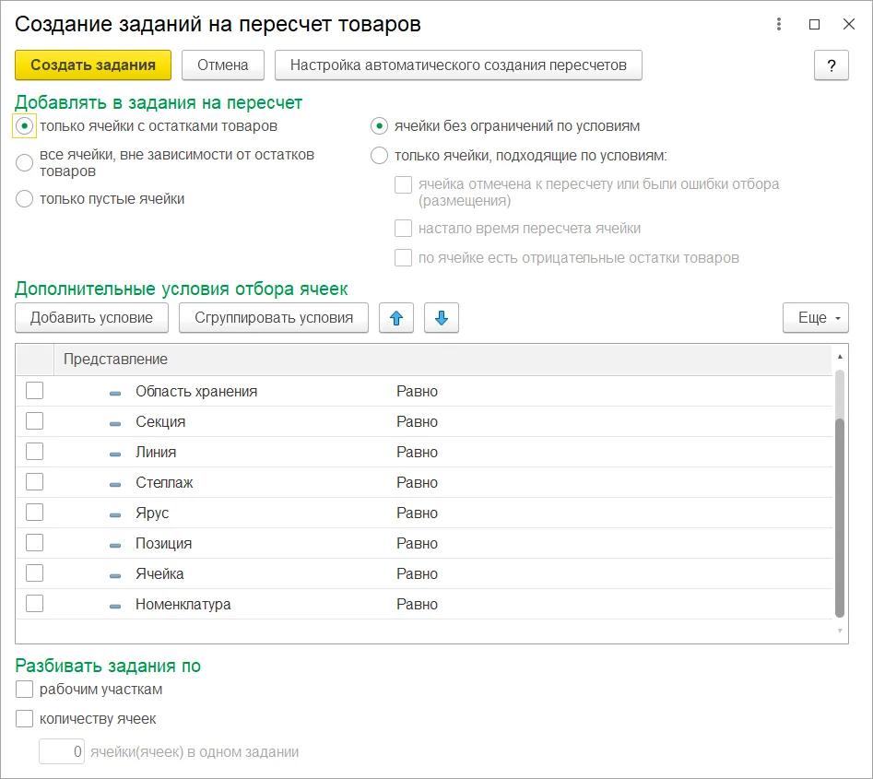Tick the Ячейка condition checkbox
Screen dimensions: 873x779
coord(34,573)
